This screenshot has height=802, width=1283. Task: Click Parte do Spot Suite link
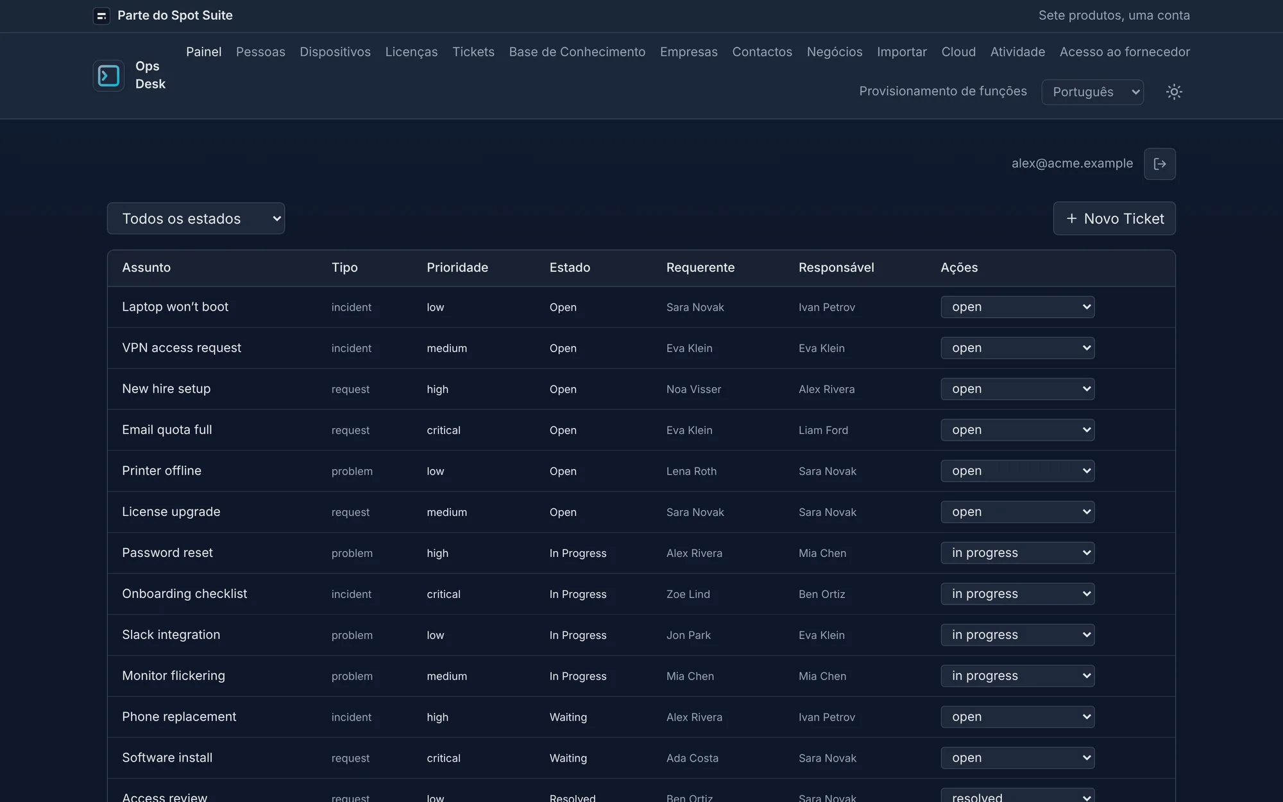(x=175, y=15)
